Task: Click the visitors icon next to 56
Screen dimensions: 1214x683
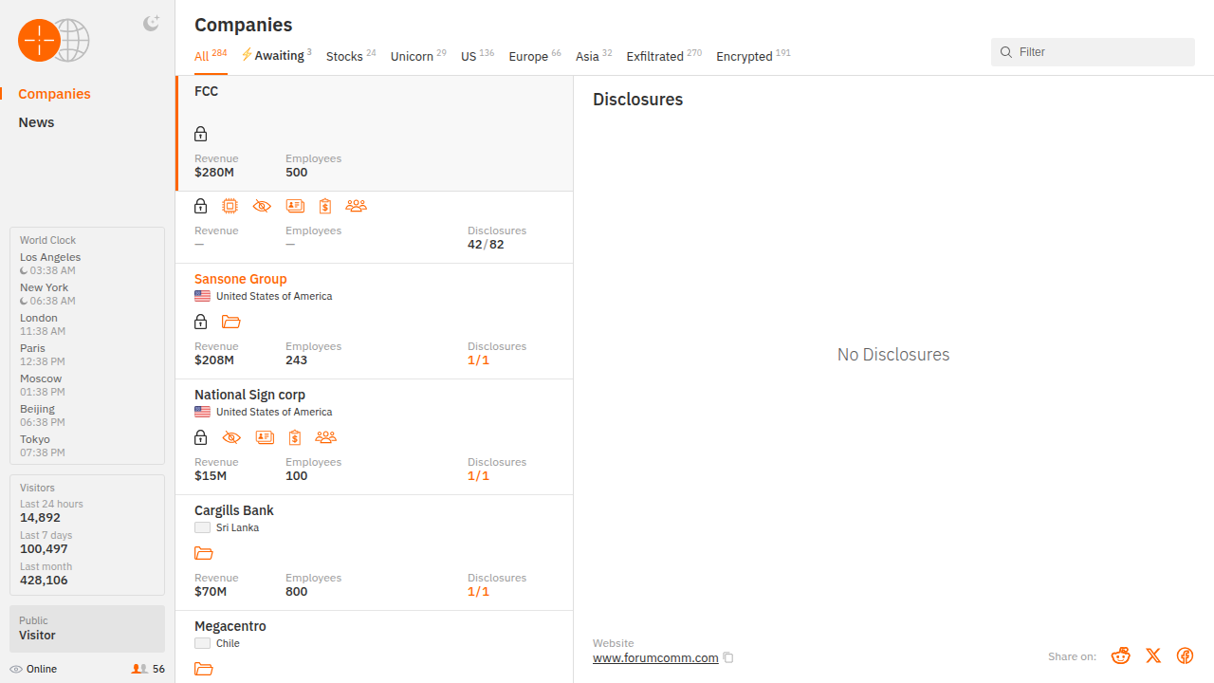Action: pyautogui.click(x=139, y=669)
